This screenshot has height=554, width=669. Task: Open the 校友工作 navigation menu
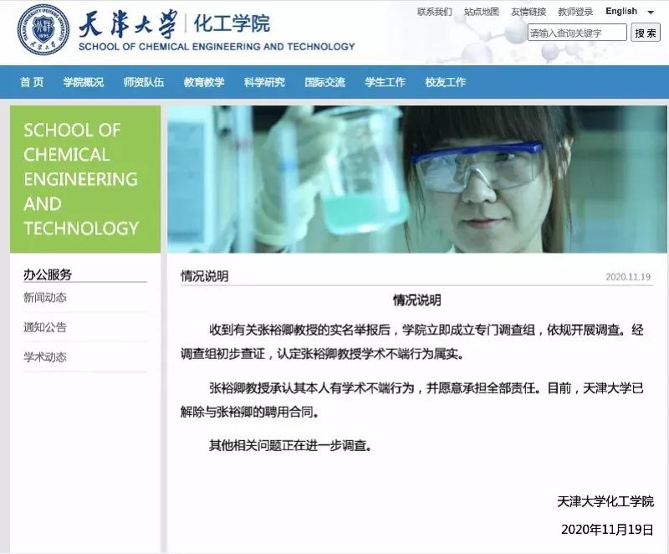(446, 82)
